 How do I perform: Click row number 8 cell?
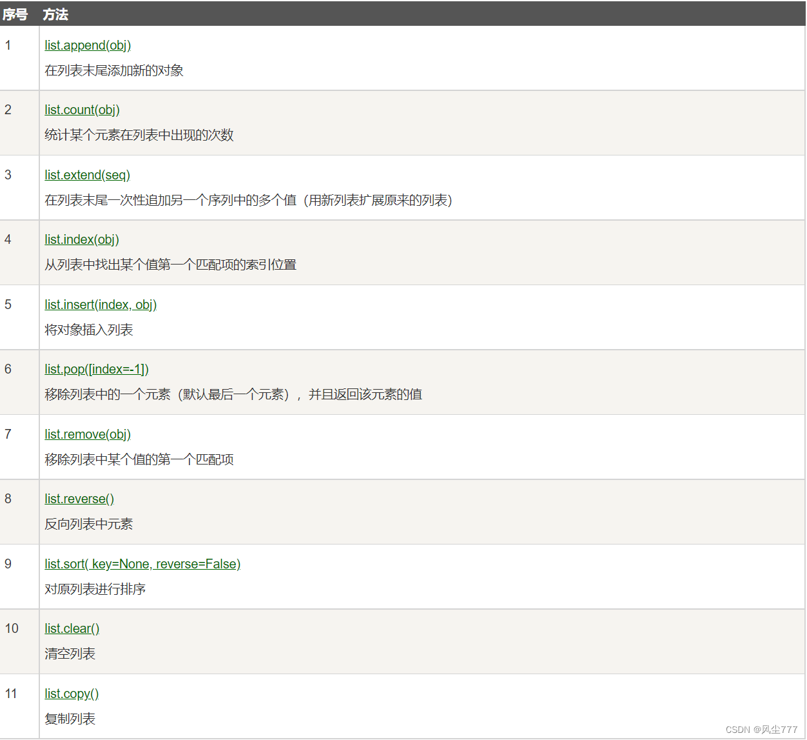click(x=19, y=512)
